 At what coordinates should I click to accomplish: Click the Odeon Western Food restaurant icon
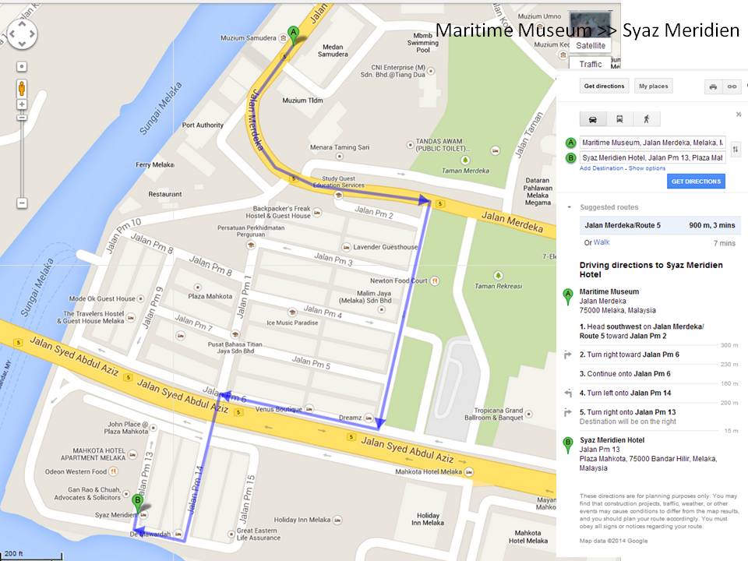pyautogui.click(x=114, y=472)
